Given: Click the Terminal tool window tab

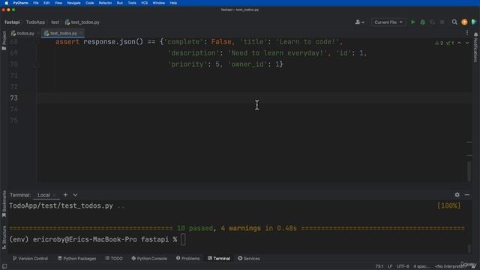Looking at the screenshot, I should (x=219, y=259).
